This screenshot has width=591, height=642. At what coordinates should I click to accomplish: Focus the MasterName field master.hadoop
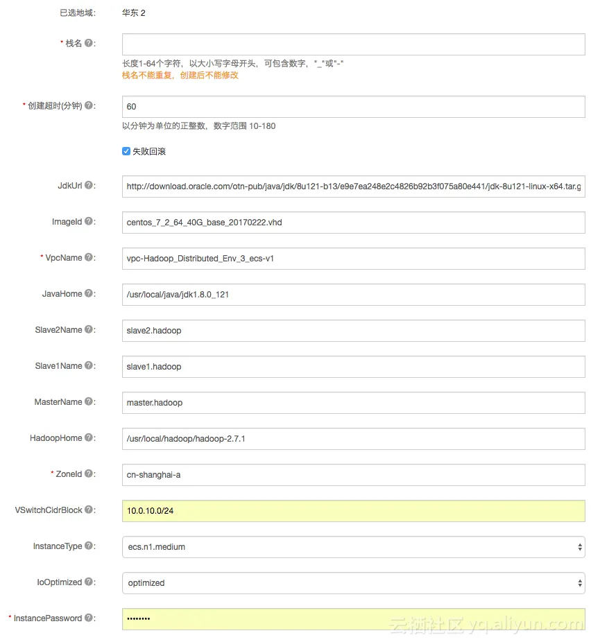pos(354,403)
